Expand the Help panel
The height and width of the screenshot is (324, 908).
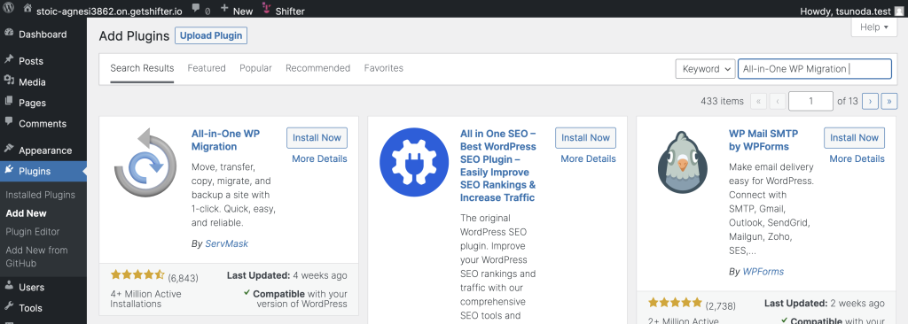pos(873,27)
